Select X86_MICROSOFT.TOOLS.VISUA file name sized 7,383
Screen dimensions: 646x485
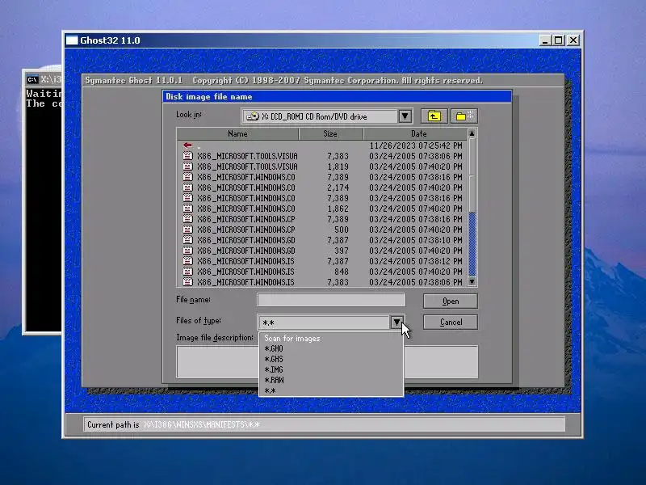click(247, 156)
